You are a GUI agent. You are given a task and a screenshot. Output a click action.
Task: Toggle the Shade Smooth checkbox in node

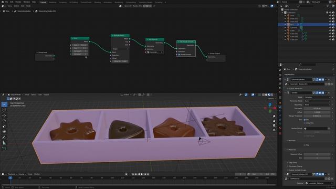click(x=179, y=55)
